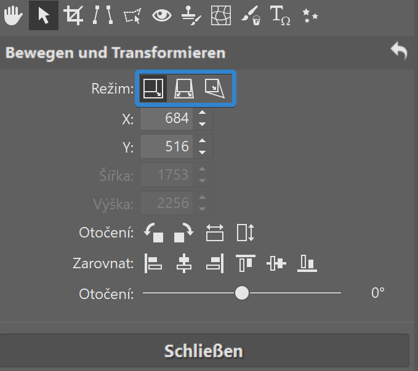Select the Pan hand tool

coord(14,15)
